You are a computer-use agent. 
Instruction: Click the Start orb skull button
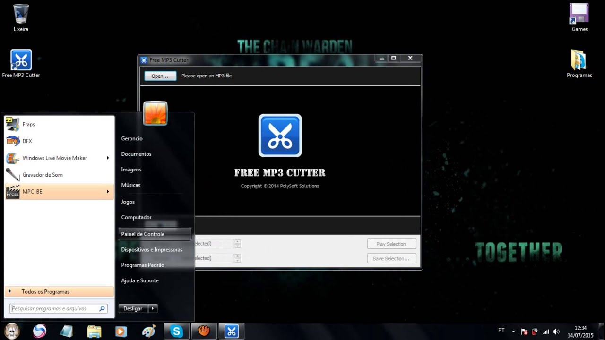[11, 331]
